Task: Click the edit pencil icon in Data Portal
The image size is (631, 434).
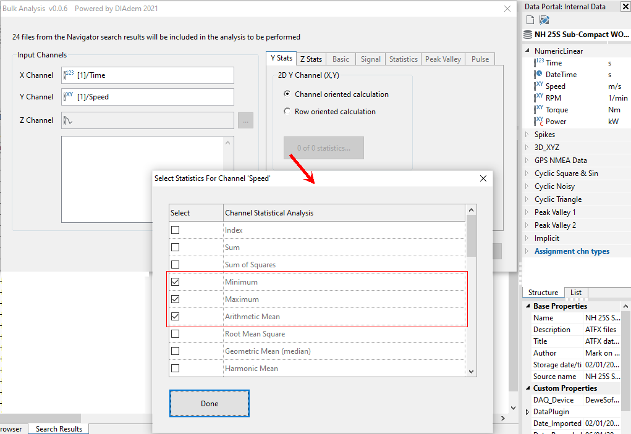Action: (544, 20)
